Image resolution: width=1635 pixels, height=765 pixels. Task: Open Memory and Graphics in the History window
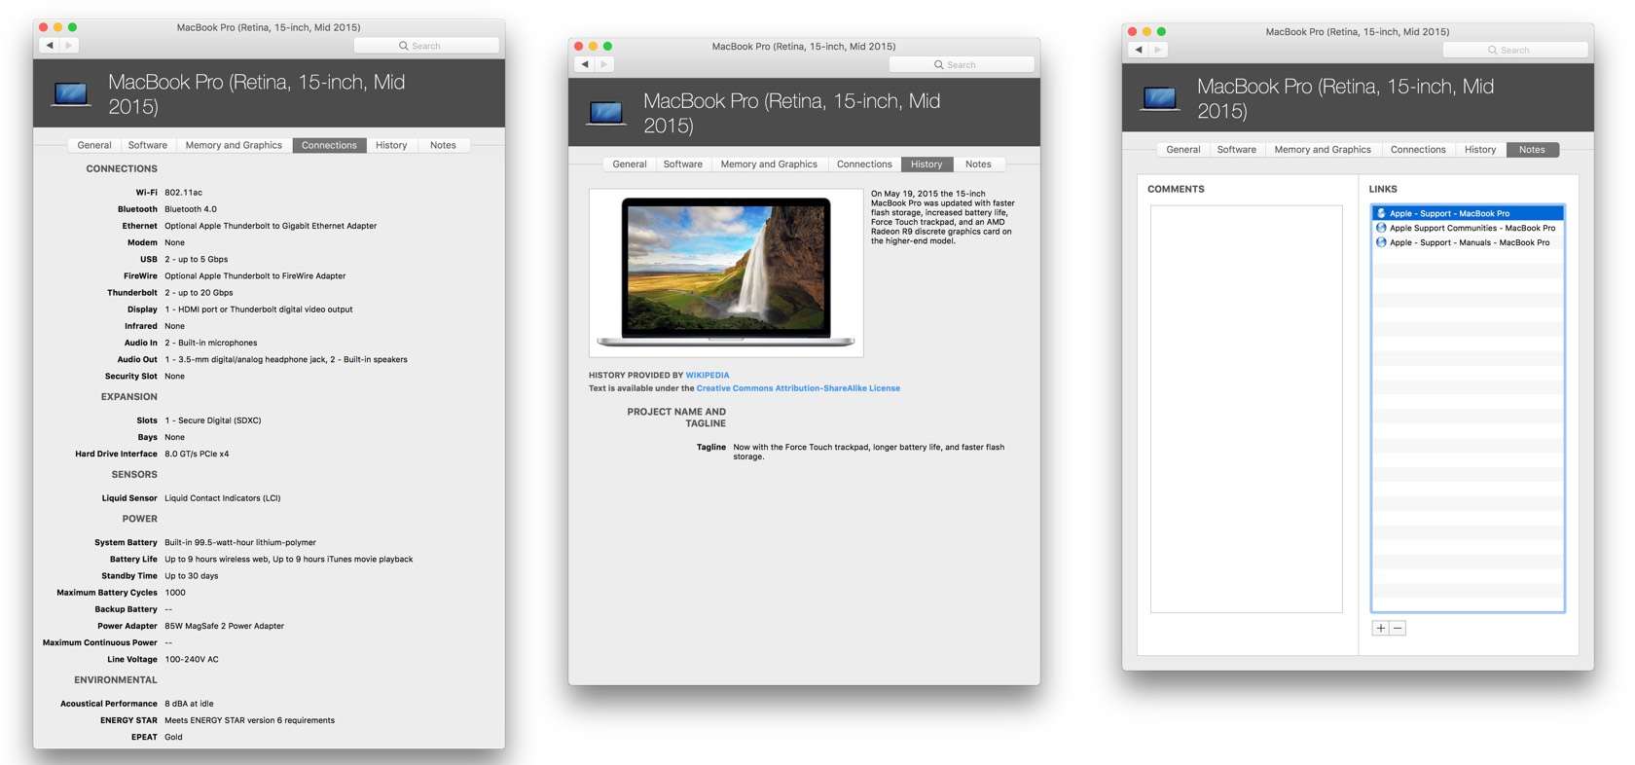click(769, 164)
